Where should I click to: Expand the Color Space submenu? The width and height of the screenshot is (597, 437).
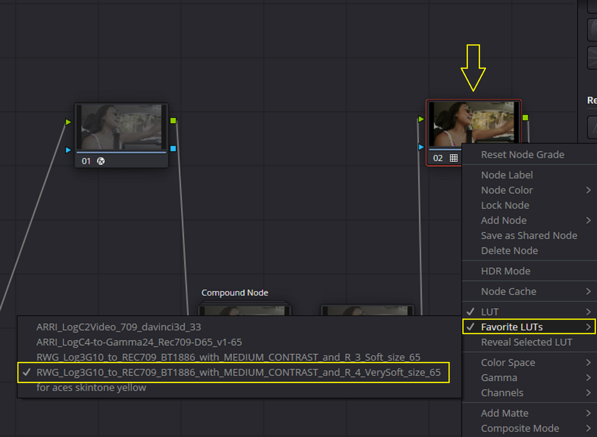pyautogui.click(x=529, y=363)
